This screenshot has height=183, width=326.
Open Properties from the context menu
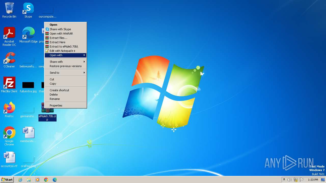click(66, 105)
